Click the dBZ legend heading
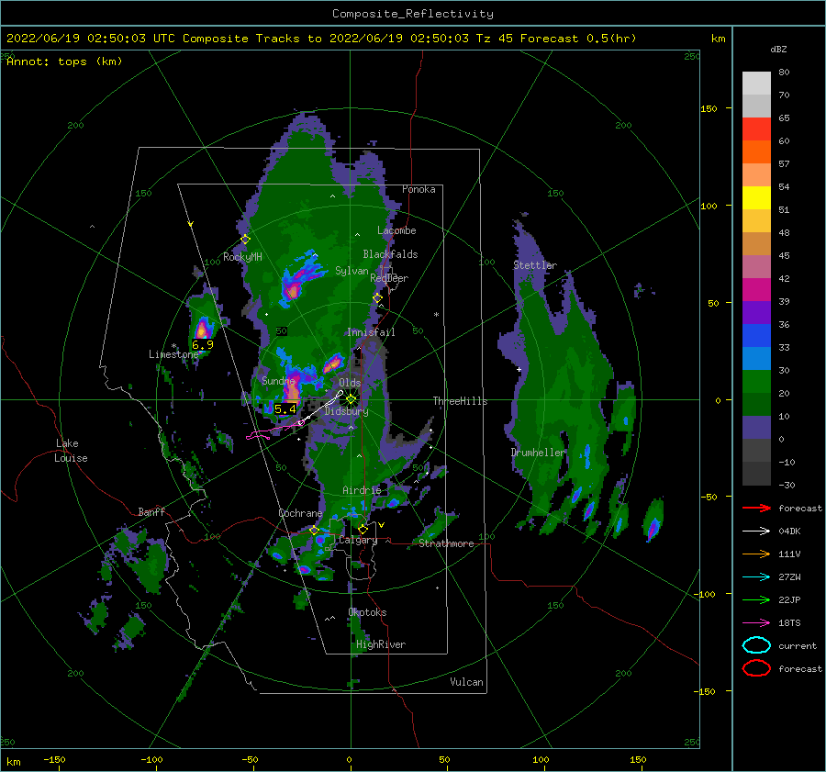The height and width of the screenshot is (772, 826). [778, 49]
